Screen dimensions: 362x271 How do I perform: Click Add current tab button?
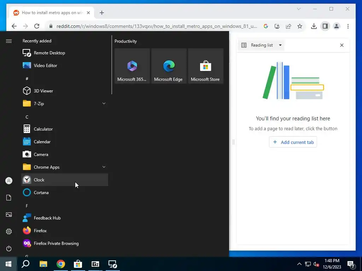pyautogui.click(x=293, y=142)
